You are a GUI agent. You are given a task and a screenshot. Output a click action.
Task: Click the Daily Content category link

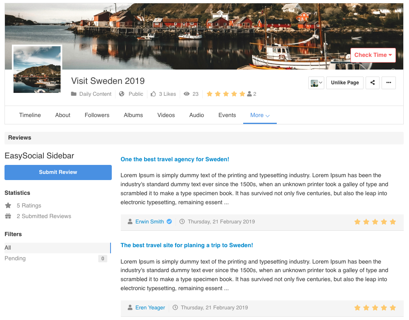tap(95, 94)
